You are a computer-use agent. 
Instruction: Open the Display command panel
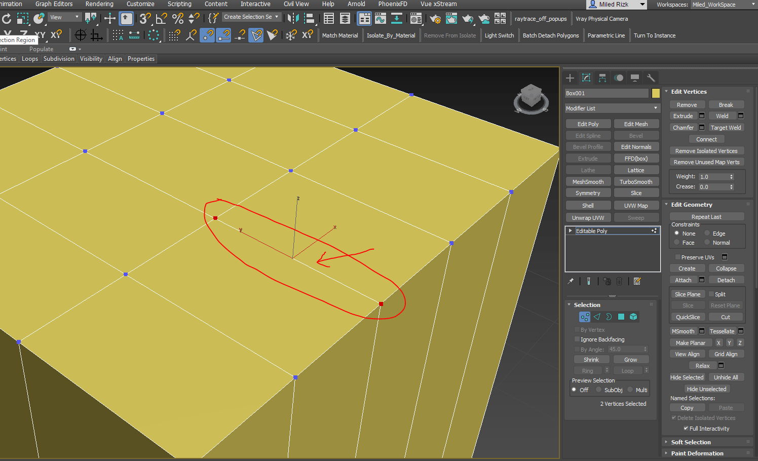[x=634, y=78]
